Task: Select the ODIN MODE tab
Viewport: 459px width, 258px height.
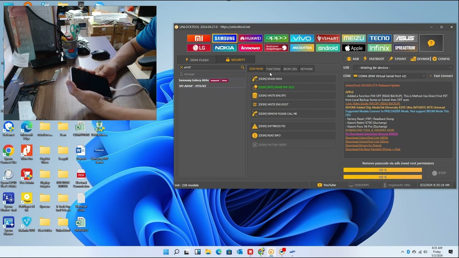Action: point(256,69)
